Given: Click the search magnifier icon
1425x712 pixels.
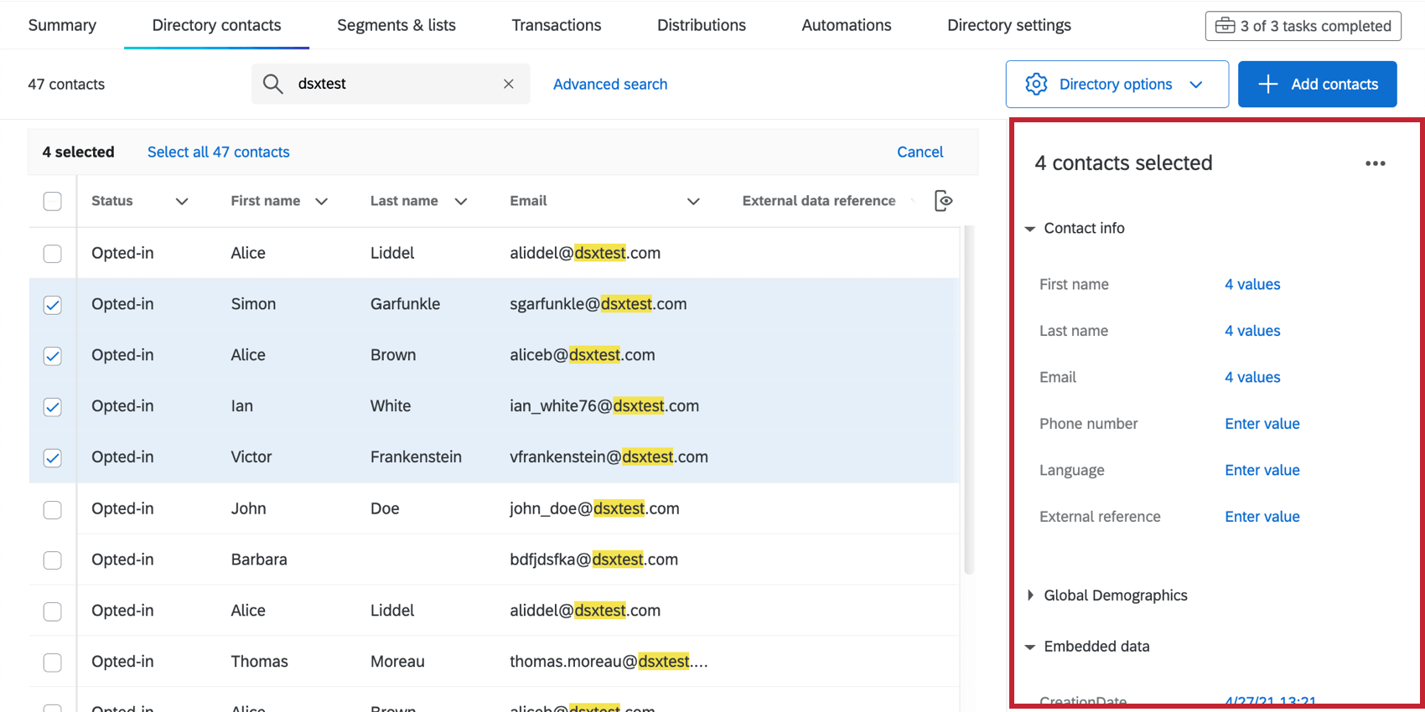Looking at the screenshot, I should point(272,84).
